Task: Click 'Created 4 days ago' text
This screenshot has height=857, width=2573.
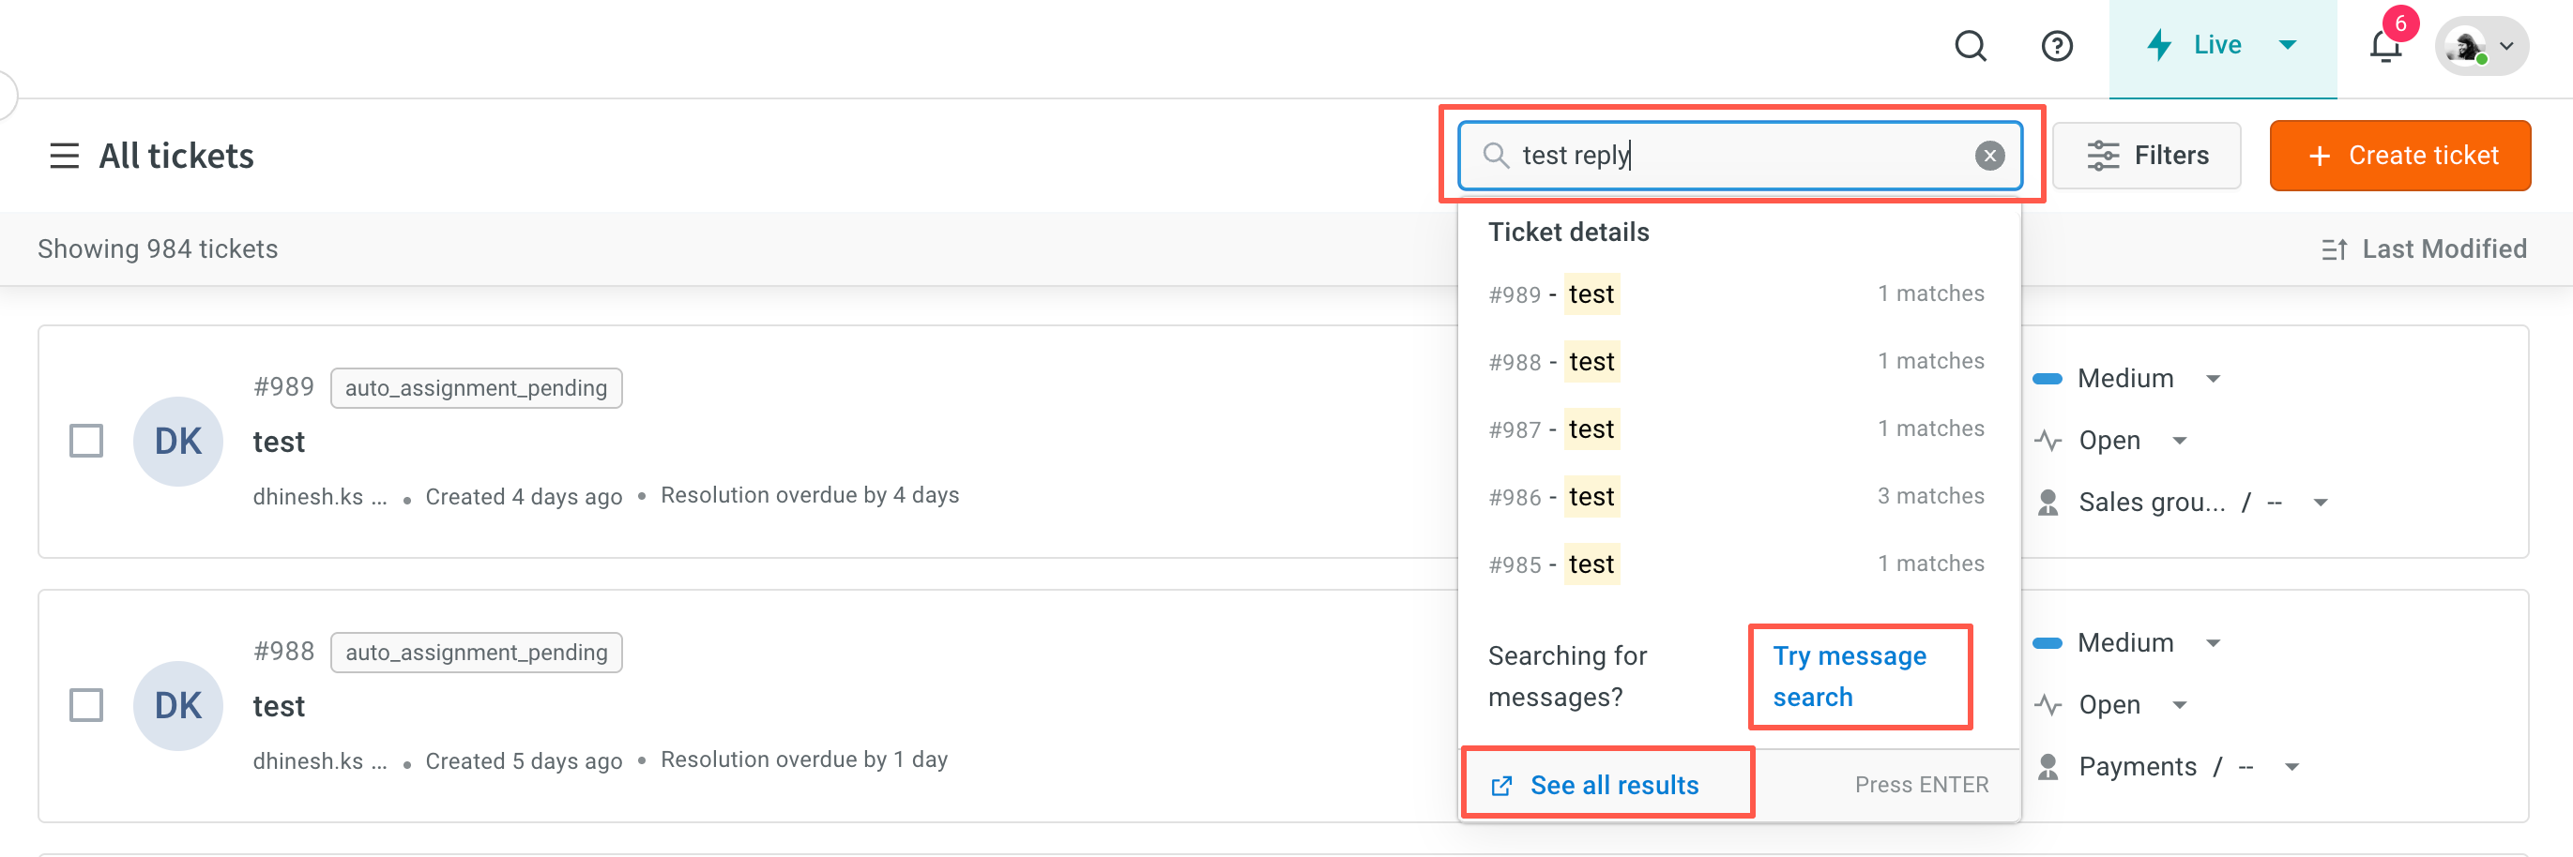Action: click(524, 496)
